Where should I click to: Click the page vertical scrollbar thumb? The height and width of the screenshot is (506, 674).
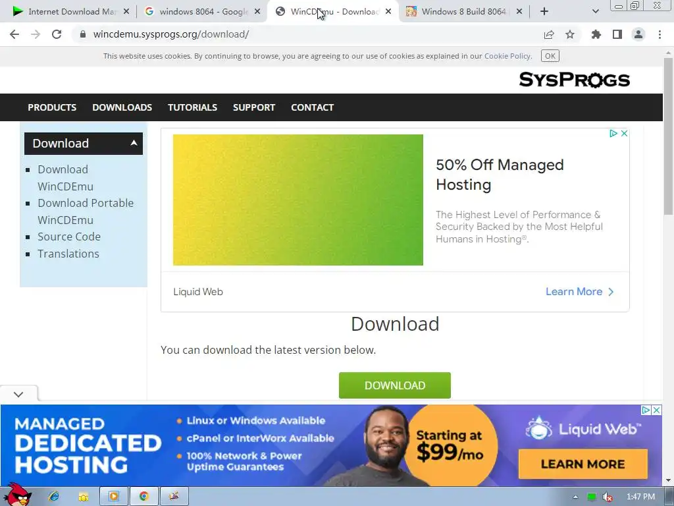tap(669, 136)
